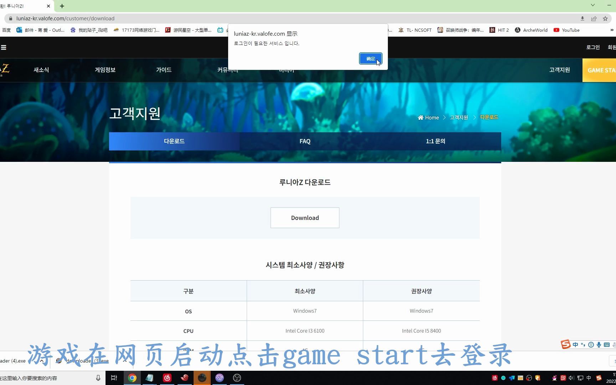Open the Sogou soft keyboard icon

(607, 345)
